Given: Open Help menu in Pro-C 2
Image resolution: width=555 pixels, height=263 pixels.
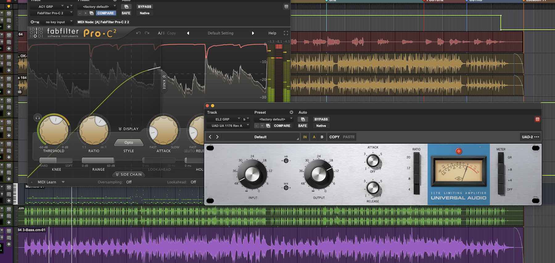Looking at the screenshot, I should (x=272, y=33).
